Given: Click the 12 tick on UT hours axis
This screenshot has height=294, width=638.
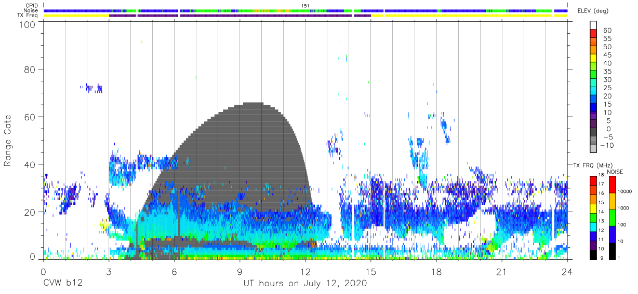Looking at the screenshot, I should click(x=305, y=271).
